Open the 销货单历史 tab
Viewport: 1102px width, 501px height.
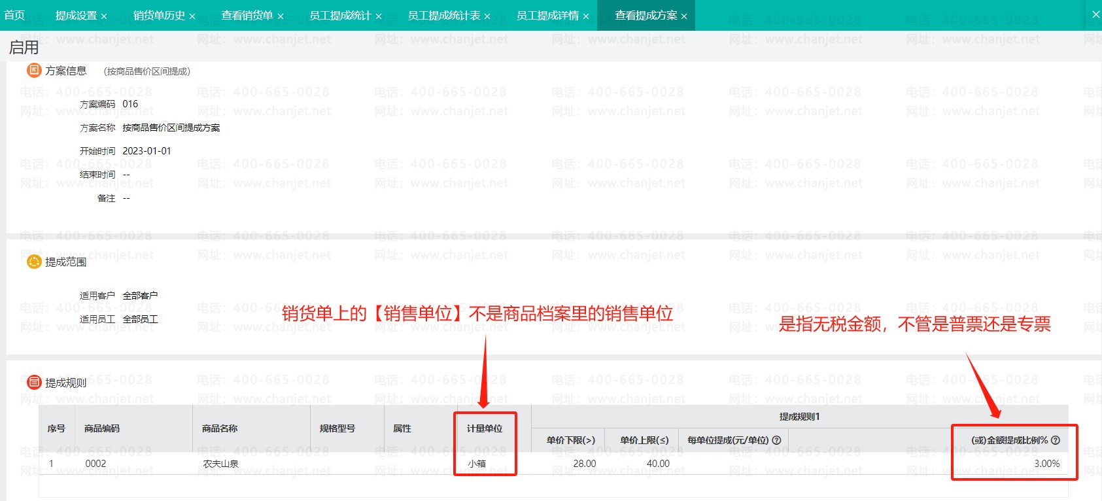159,15
